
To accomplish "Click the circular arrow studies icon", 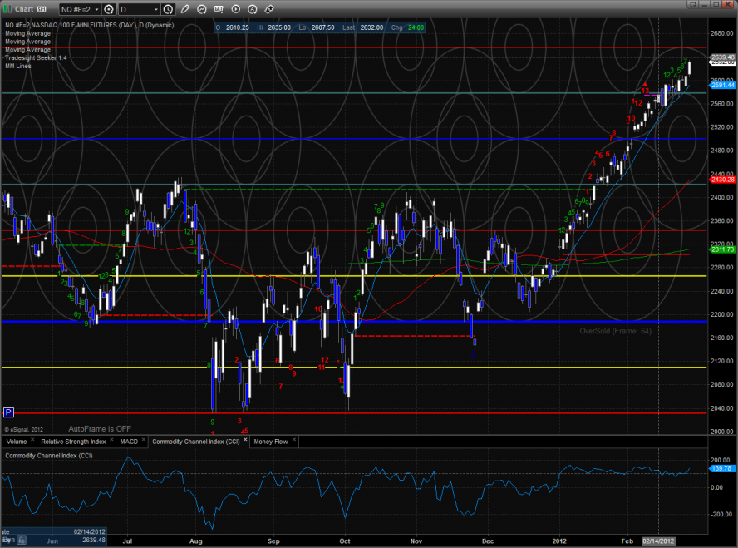I will 204,9.
